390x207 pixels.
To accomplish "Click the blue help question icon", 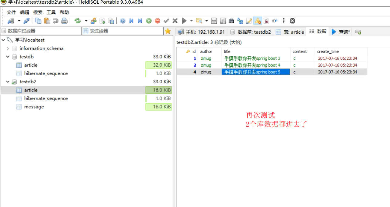I will pos(123,21).
